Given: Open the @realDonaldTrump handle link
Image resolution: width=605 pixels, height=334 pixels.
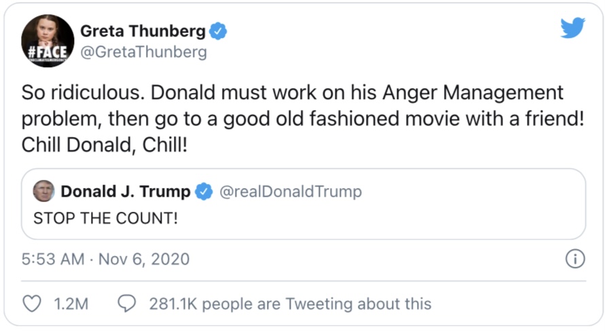Looking at the screenshot, I should (x=290, y=192).
